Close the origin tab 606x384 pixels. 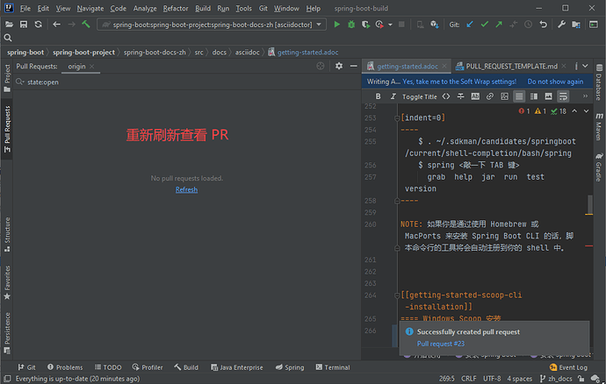coord(92,67)
